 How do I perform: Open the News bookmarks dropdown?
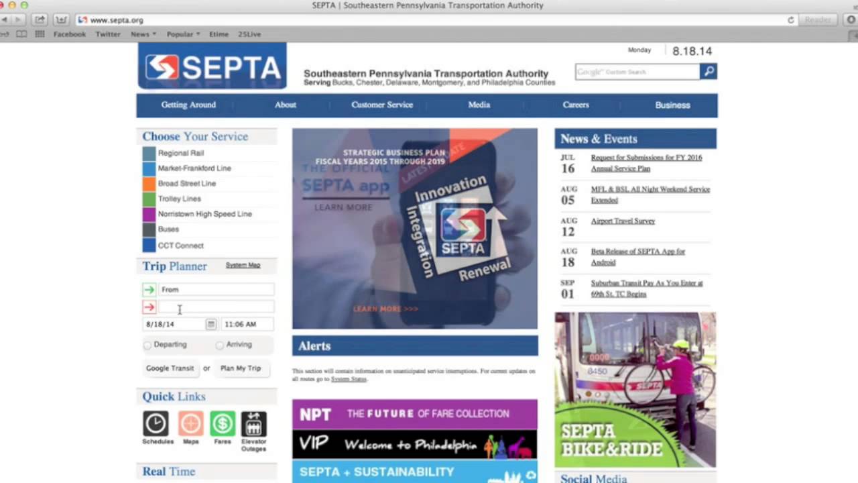tap(143, 34)
